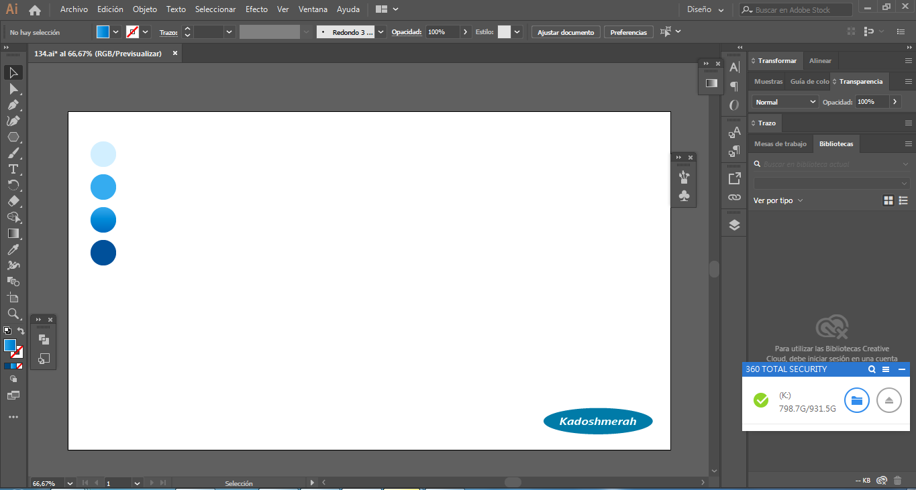Open the OpenType panel icon

pos(734,105)
